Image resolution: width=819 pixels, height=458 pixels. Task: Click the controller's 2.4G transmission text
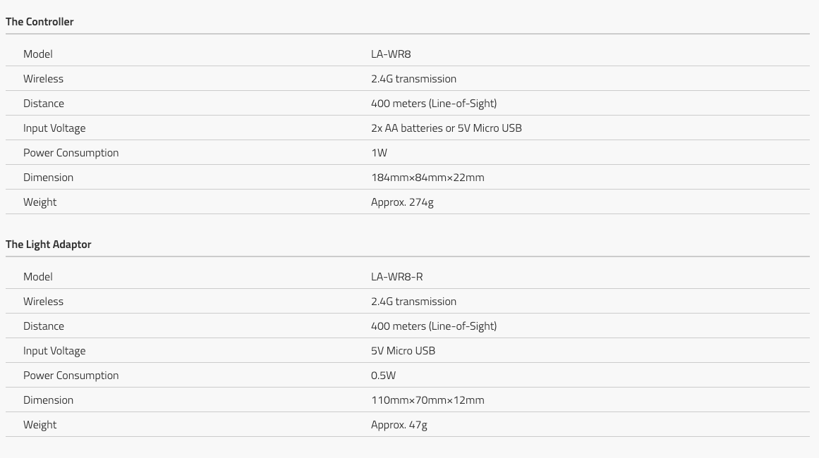point(413,79)
